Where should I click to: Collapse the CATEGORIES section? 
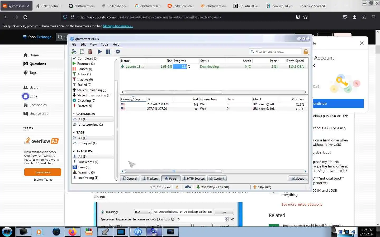[x=74, y=114]
